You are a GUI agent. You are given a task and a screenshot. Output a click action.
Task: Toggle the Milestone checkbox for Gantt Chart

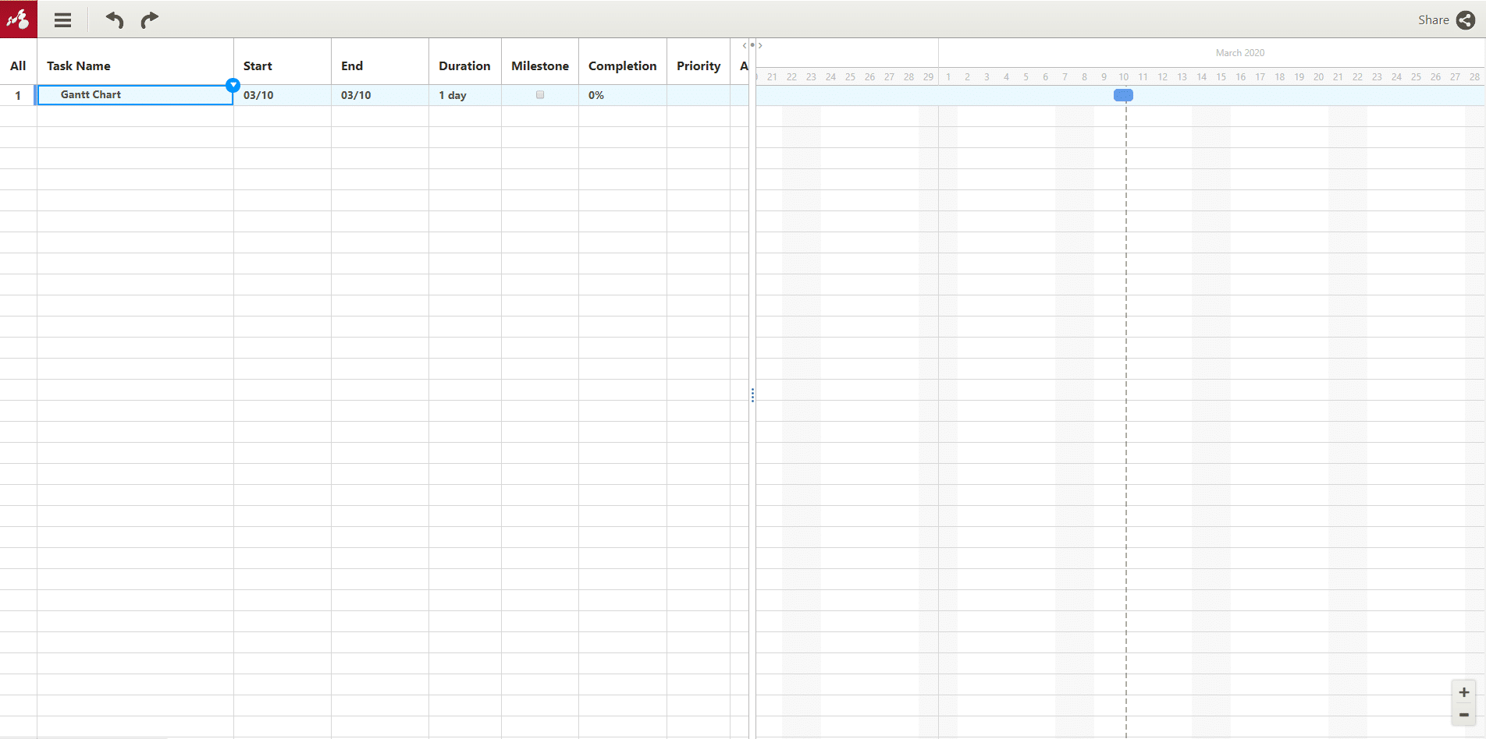click(x=540, y=95)
